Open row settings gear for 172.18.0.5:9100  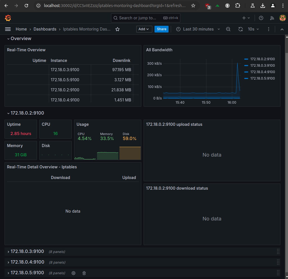(x=73, y=273)
